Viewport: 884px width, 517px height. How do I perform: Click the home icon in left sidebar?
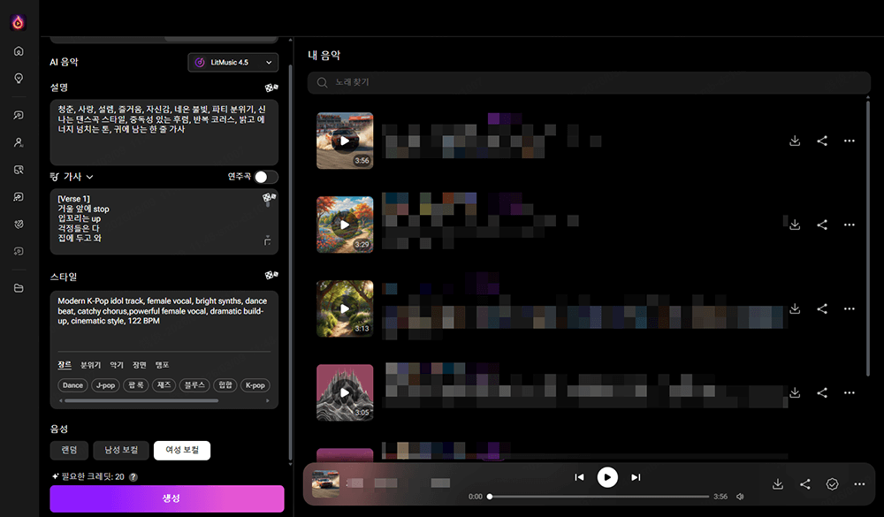(x=19, y=51)
